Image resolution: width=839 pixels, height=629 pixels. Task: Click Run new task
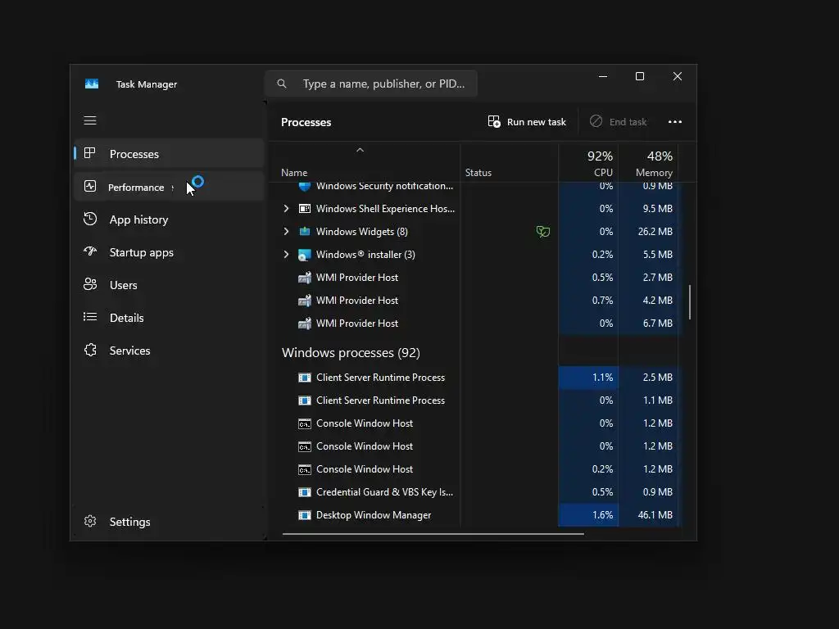coord(527,122)
